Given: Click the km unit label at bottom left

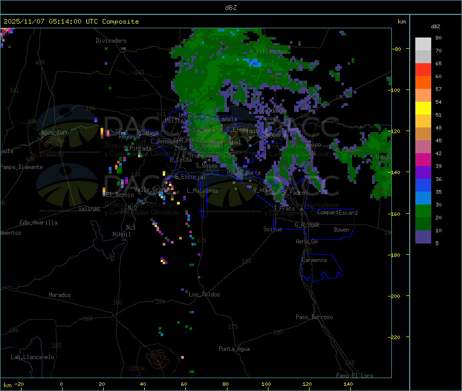Looking at the screenshot, I should [7, 385].
